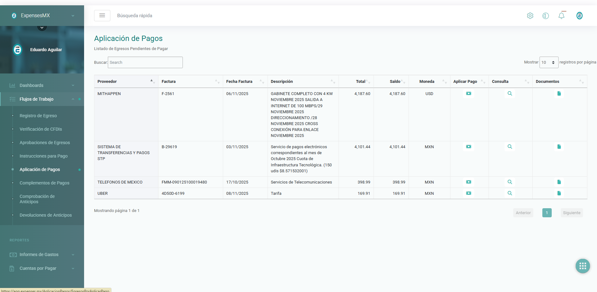The width and height of the screenshot is (597, 292).
Task: Select Registro de Egreso in the sidebar
Action: click(x=38, y=116)
